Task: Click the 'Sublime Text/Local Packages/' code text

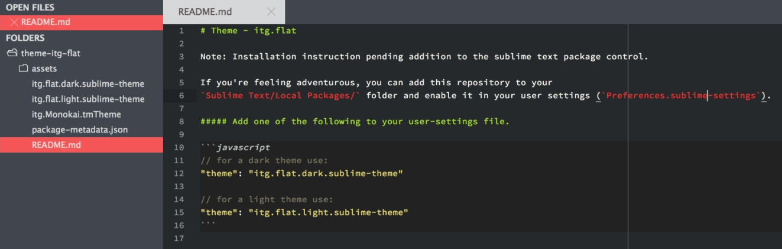Action: pos(281,96)
